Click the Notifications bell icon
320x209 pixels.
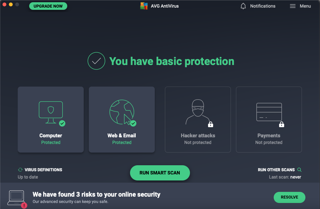[x=243, y=6]
